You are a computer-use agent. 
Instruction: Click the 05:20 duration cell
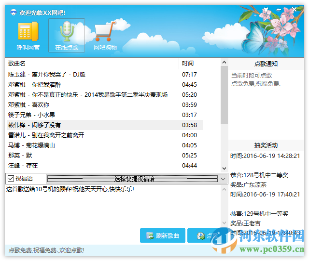(189, 95)
